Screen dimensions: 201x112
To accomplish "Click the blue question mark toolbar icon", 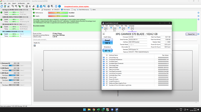I will coord(56,6).
